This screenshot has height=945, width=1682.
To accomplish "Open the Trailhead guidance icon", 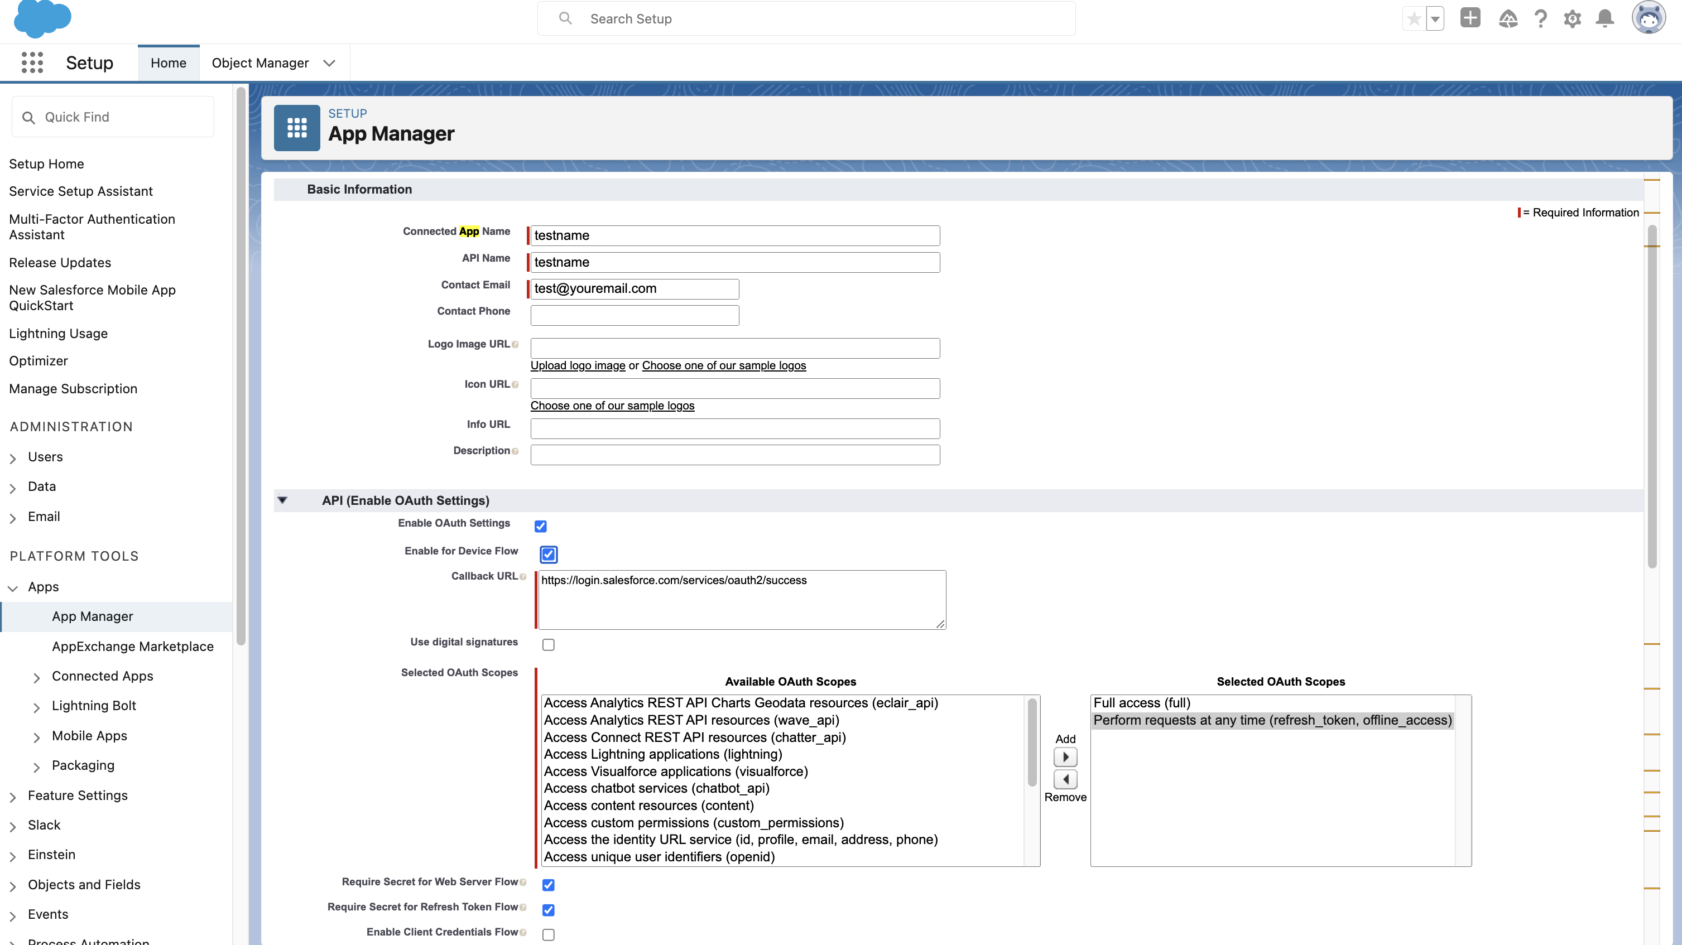I will click(1508, 19).
